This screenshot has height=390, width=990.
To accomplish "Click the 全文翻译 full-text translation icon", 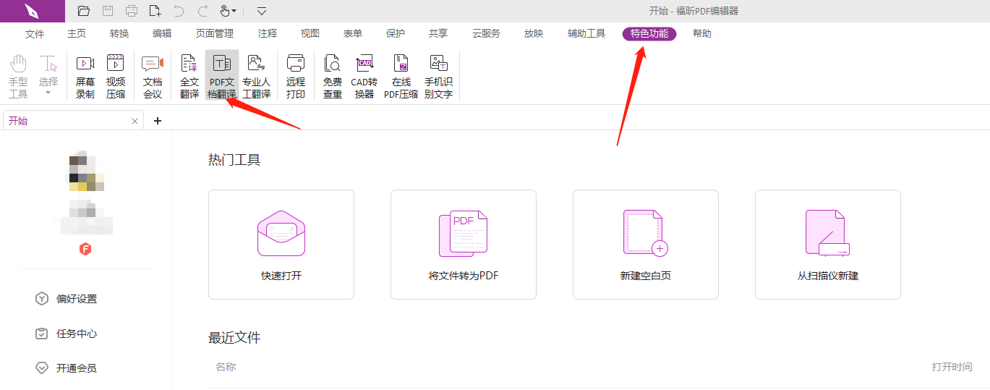I will [189, 75].
